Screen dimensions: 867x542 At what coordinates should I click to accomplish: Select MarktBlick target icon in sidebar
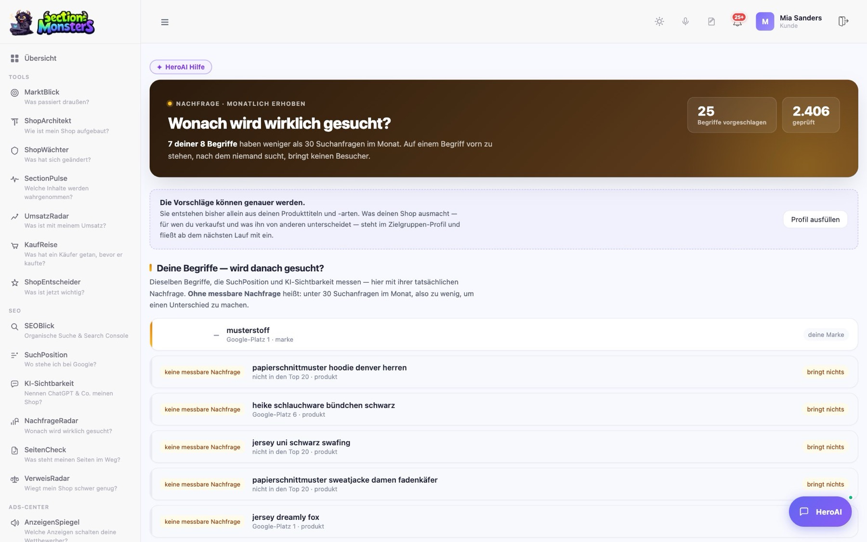15,93
